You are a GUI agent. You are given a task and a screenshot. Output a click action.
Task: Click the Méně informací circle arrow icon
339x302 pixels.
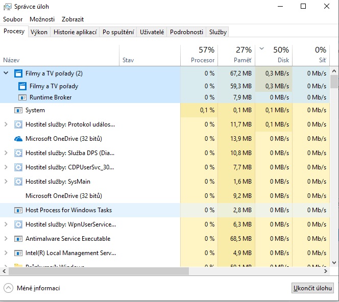point(9,288)
